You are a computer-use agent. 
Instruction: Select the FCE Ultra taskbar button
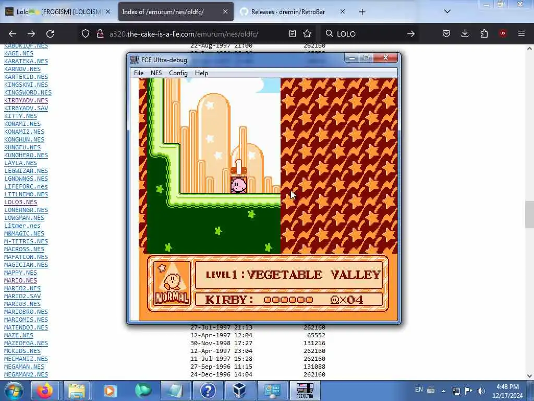pyautogui.click(x=305, y=391)
